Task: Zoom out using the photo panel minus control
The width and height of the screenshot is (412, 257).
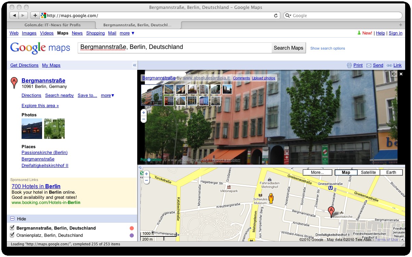Action: pyautogui.click(x=143, y=119)
